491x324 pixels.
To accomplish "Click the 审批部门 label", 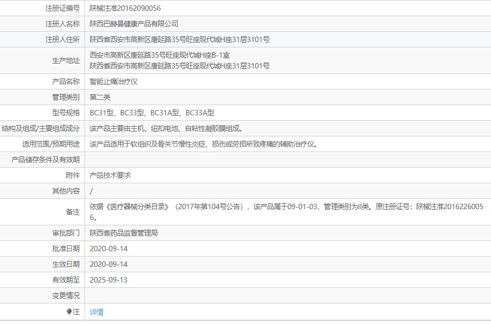I will point(66,233).
